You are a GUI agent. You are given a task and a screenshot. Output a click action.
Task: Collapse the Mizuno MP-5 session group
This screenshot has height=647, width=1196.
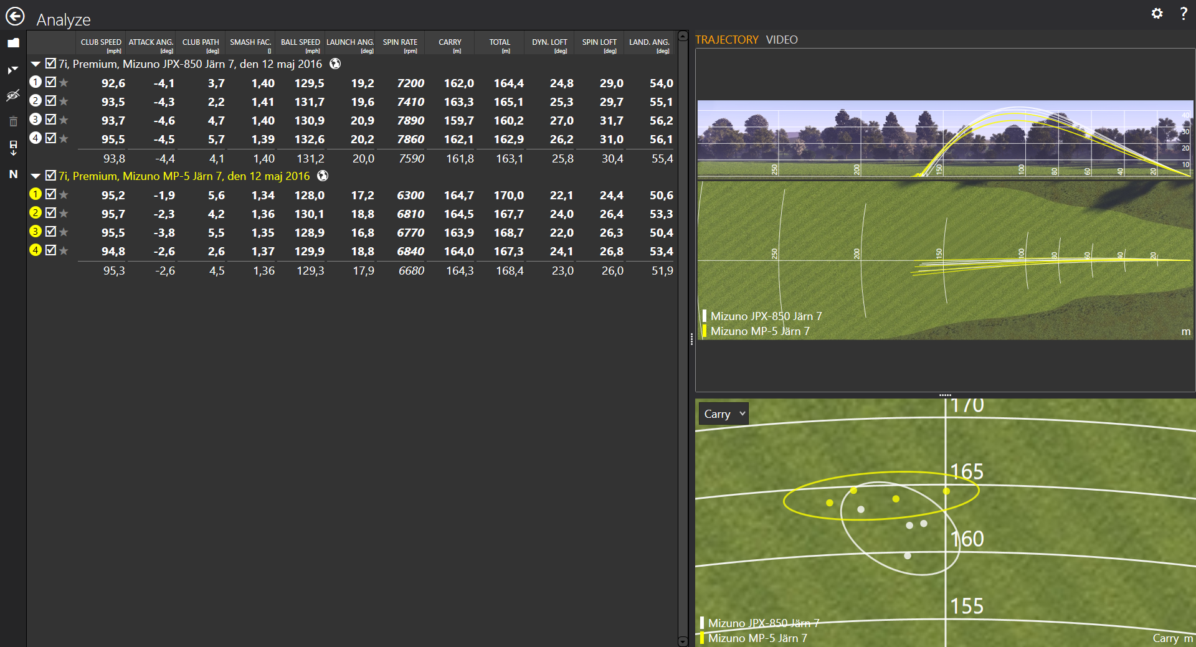[36, 176]
